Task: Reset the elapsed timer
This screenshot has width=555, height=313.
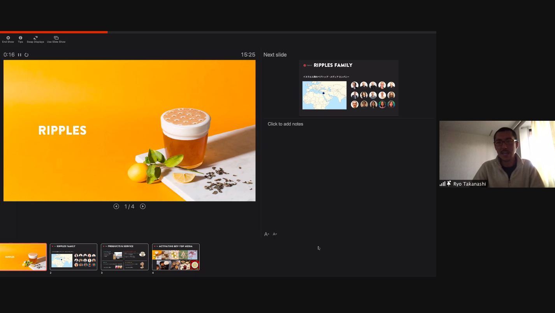Action: coord(26,55)
